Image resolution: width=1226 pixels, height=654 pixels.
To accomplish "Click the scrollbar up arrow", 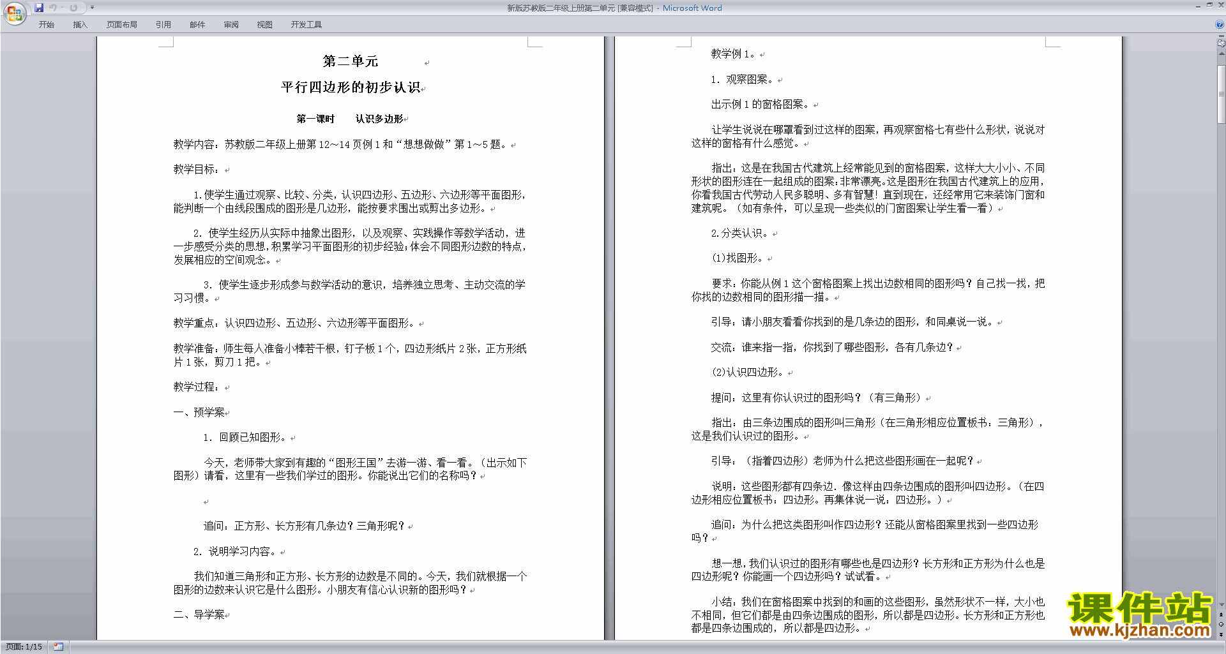I will pyautogui.click(x=1222, y=53).
